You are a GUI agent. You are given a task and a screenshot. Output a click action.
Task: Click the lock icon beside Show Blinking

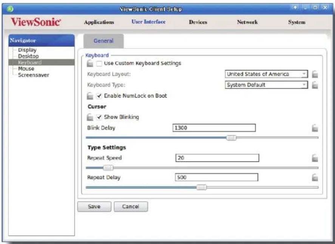coord(90,117)
